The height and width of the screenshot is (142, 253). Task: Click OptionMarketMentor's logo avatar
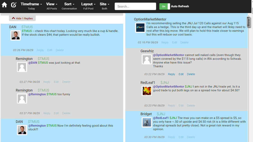tap(140, 28)
